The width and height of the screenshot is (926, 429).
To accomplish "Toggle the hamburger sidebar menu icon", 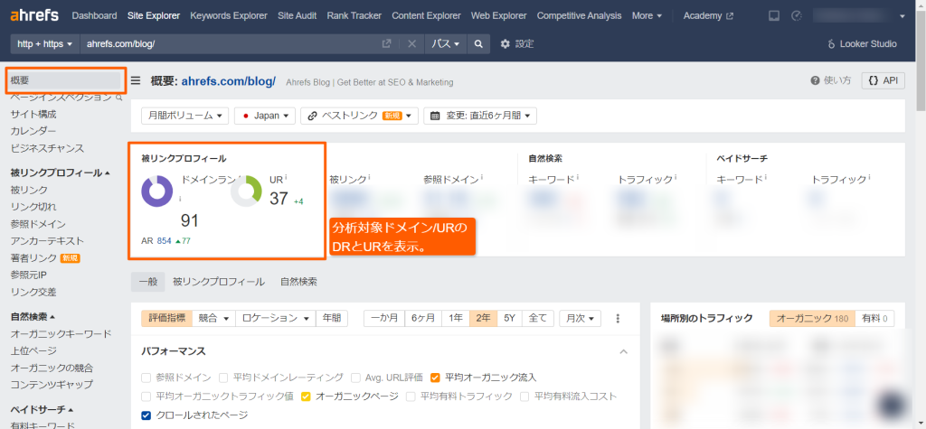I will pyautogui.click(x=136, y=81).
